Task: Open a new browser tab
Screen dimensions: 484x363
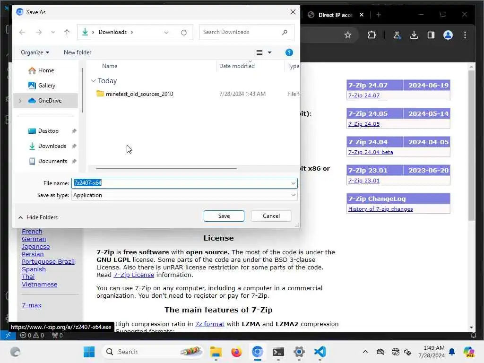Action: (379, 15)
